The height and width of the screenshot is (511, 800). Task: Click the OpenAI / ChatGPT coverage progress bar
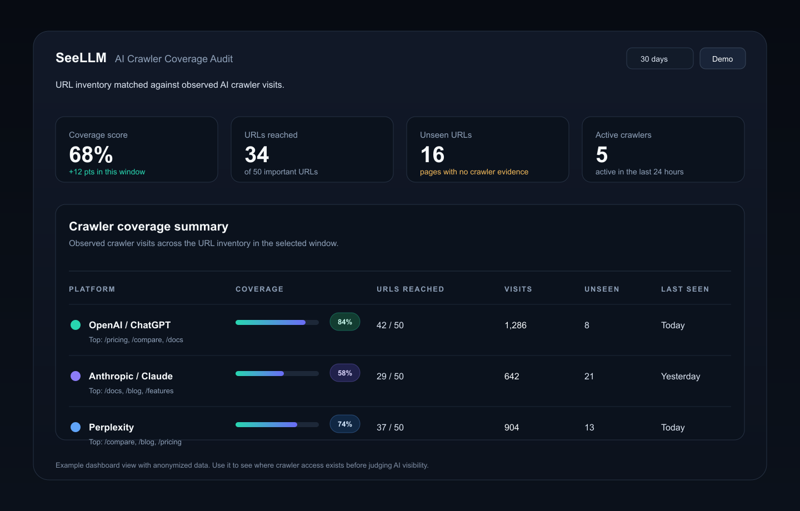coord(277,322)
